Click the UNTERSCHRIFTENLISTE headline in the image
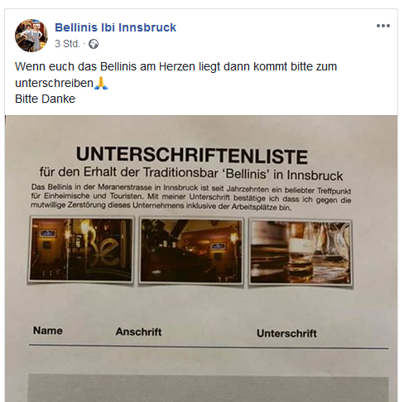 [x=192, y=155]
